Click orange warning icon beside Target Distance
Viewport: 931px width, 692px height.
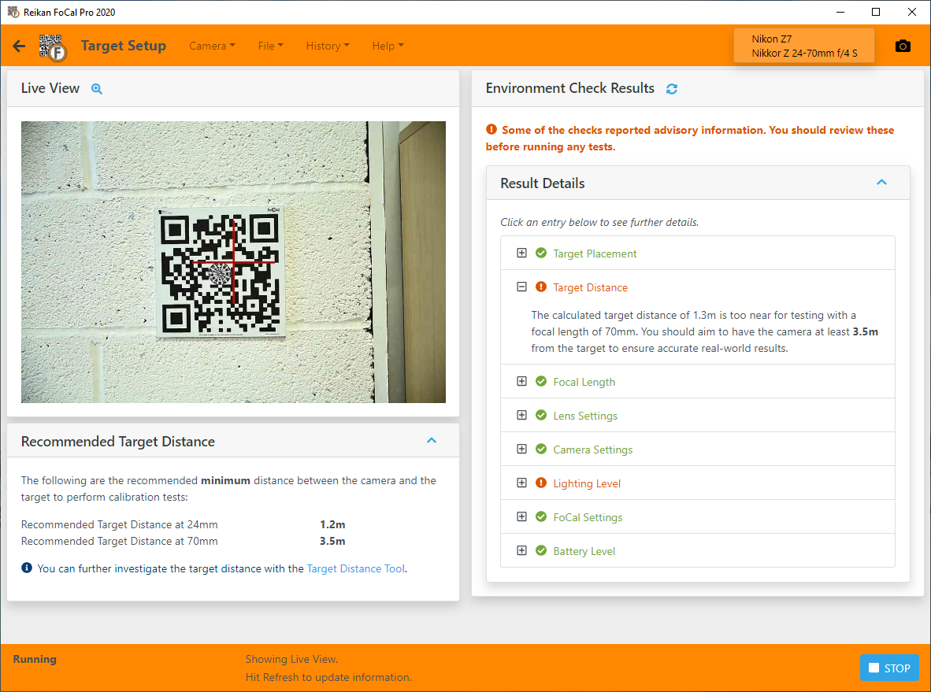[541, 287]
